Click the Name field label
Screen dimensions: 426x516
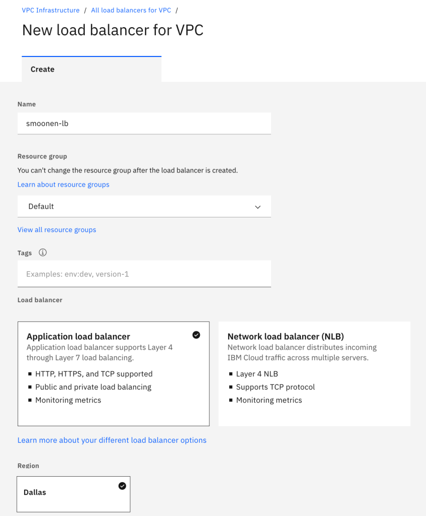(26, 104)
